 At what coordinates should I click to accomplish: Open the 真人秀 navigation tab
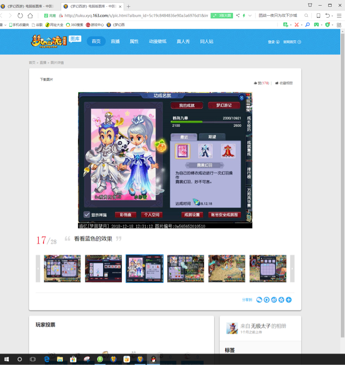point(183,42)
